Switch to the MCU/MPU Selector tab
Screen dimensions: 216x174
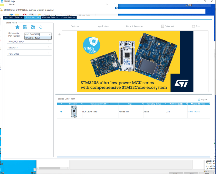[x=13, y=17]
